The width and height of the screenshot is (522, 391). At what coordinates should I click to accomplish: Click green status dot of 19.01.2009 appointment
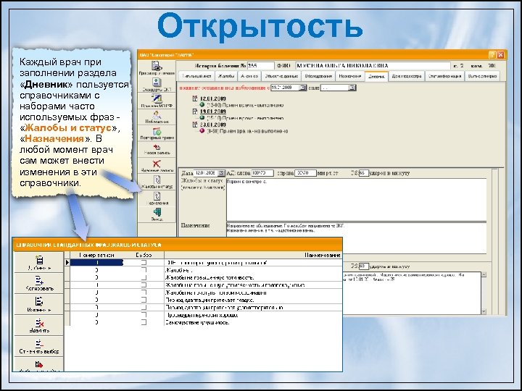point(202,118)
